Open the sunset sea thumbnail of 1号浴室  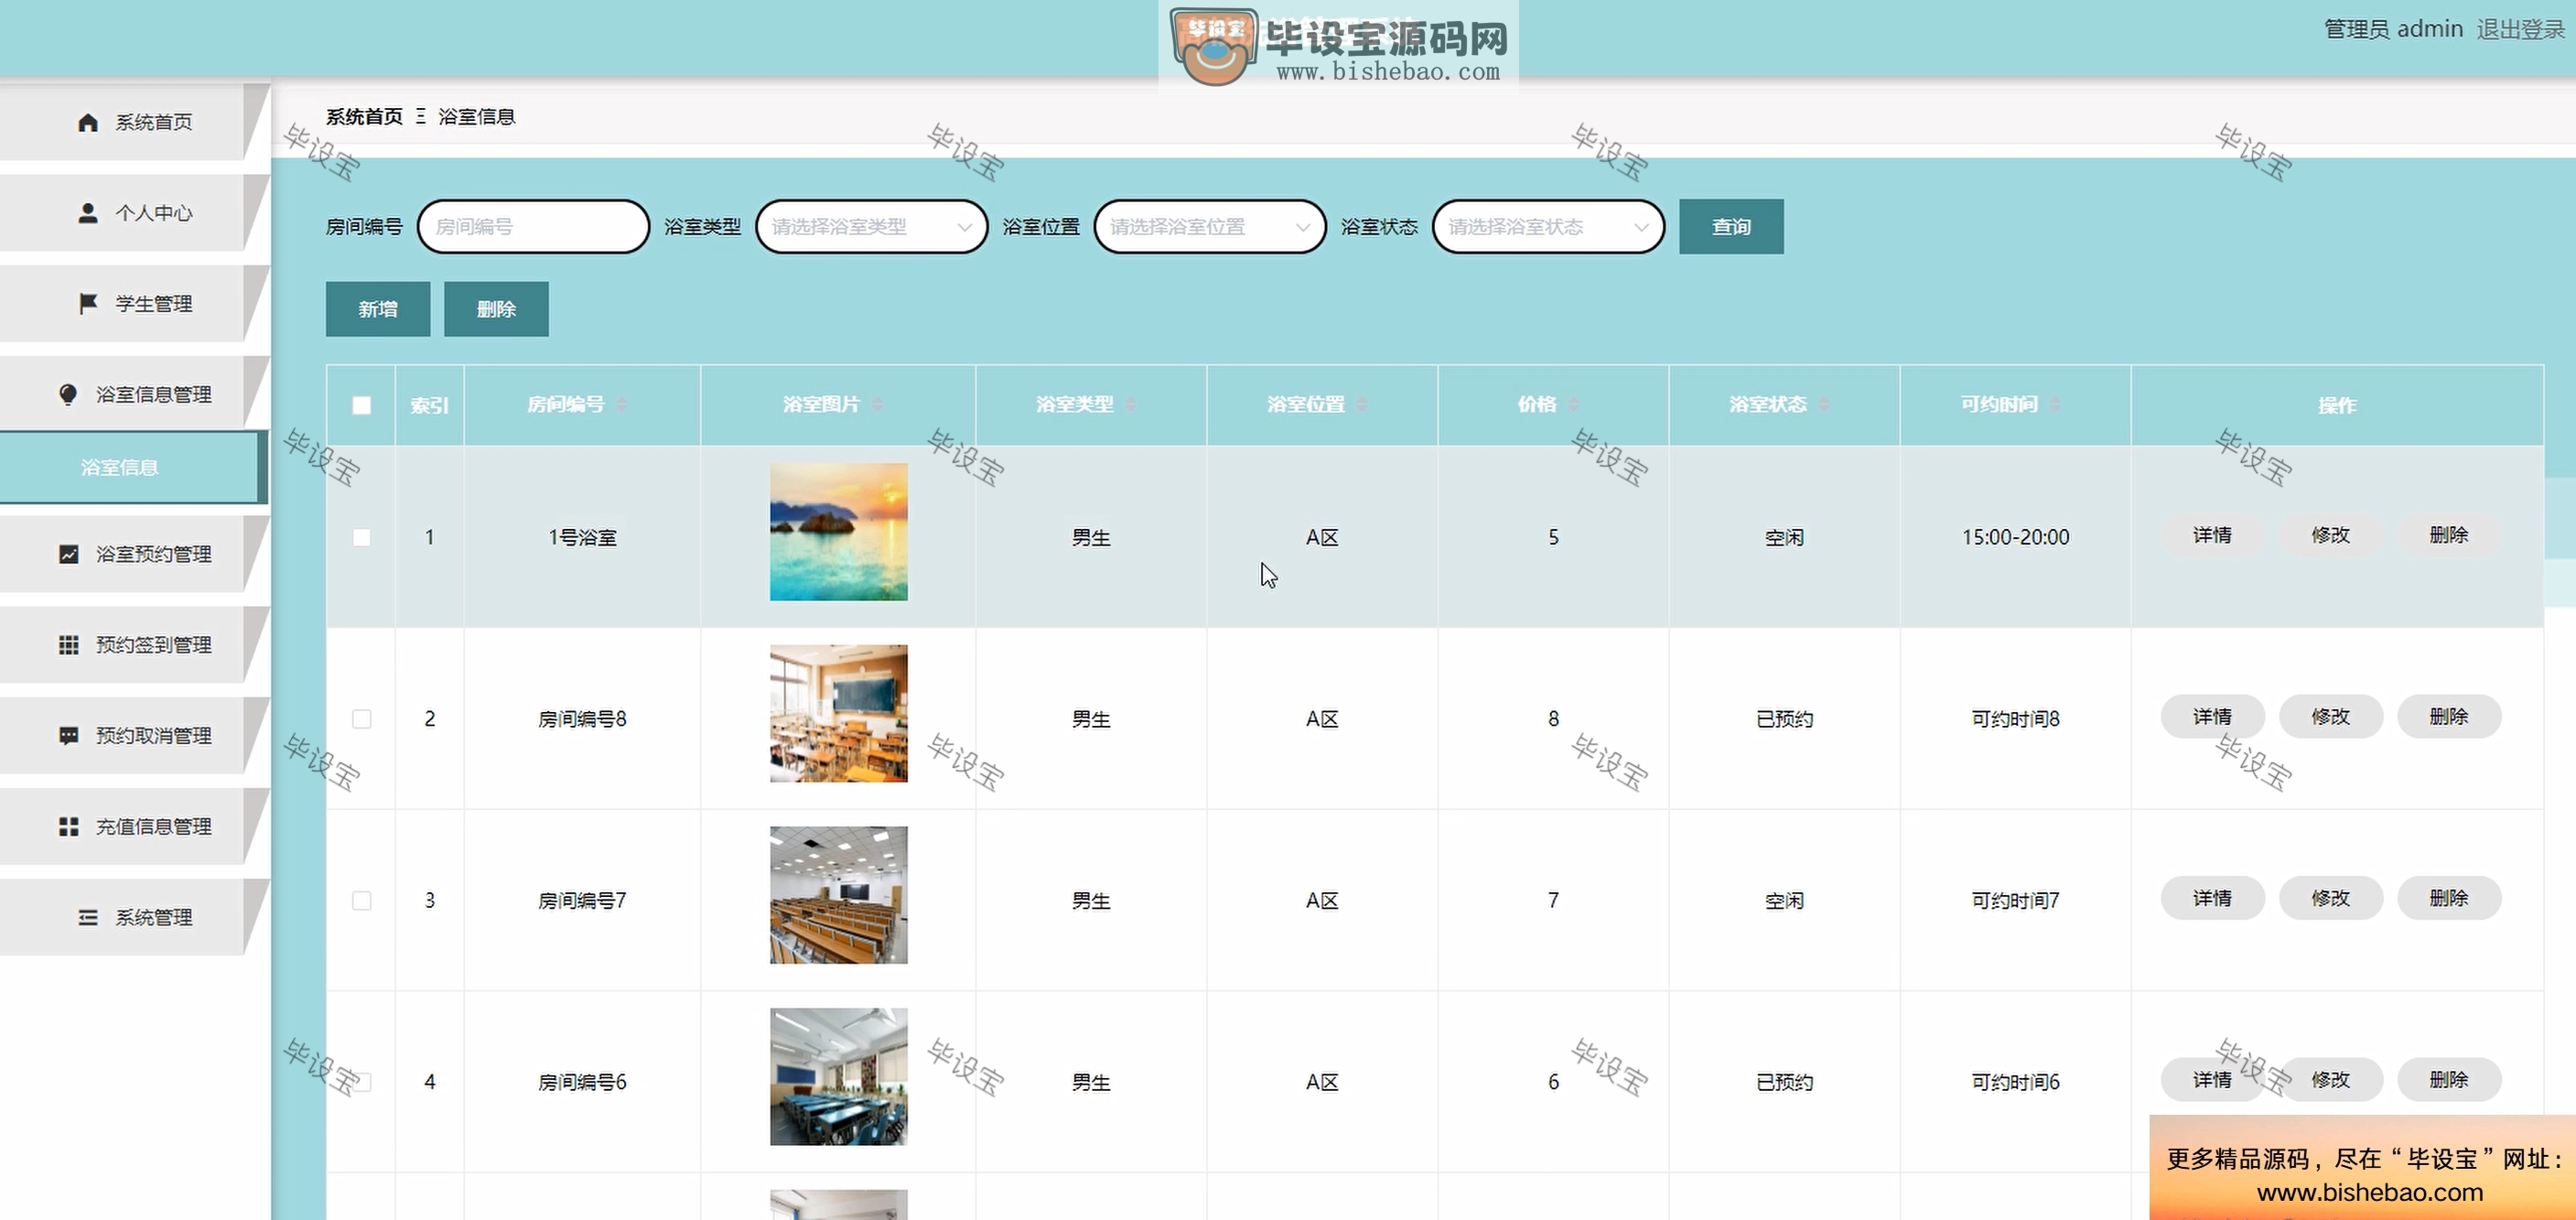click(x=839, y=532)
